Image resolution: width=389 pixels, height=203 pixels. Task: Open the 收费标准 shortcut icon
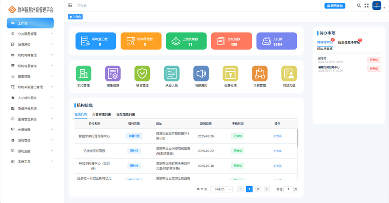[x=230, y=74]
